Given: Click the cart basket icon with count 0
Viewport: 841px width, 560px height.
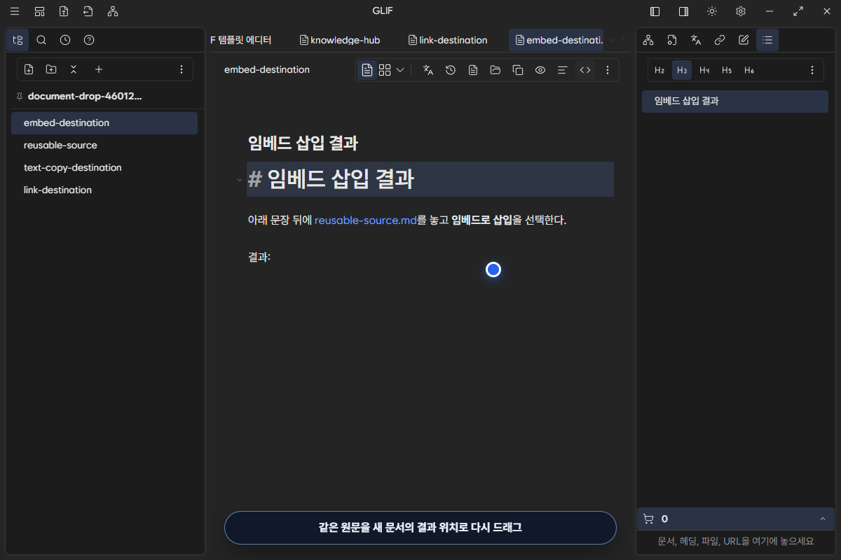Looking at the screenshot, I should pyautogui.click(x=648, y=519).
